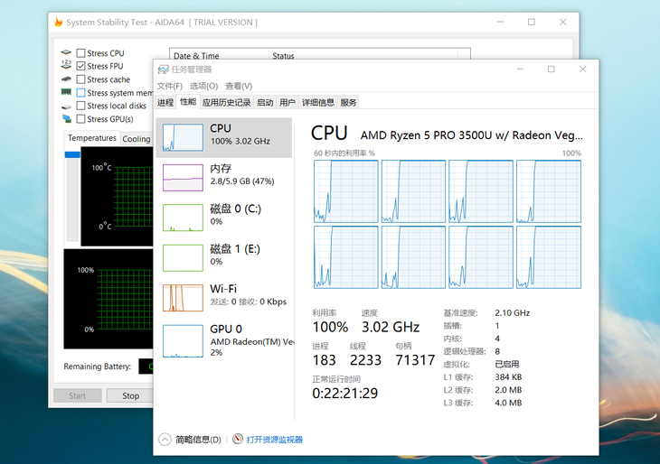
Task: Click the greyed Start button in AIDA64
Action: [78, 396]
